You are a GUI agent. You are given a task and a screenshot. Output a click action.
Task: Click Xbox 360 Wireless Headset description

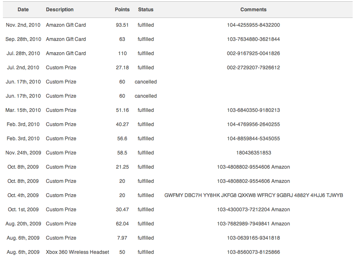(x=78, y=252)
